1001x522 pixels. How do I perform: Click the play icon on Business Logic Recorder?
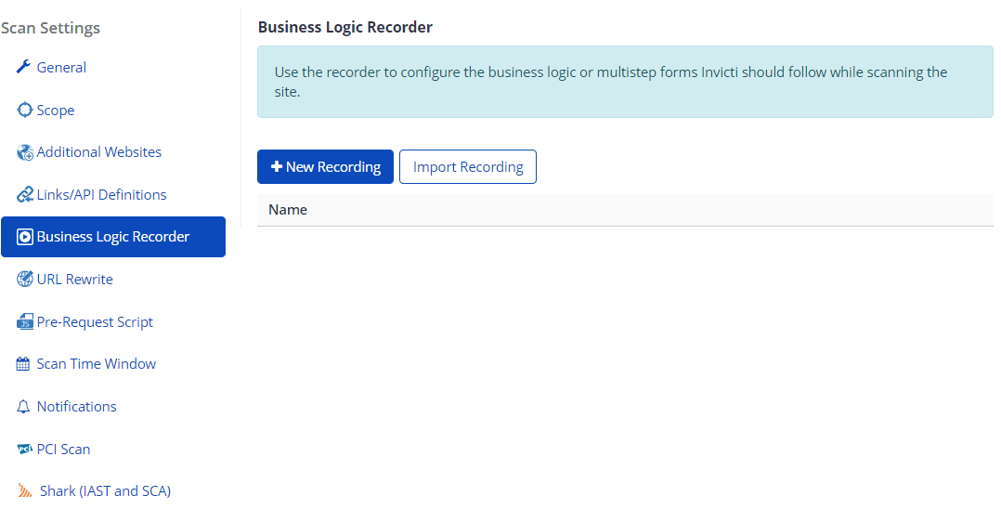[25, 237]
